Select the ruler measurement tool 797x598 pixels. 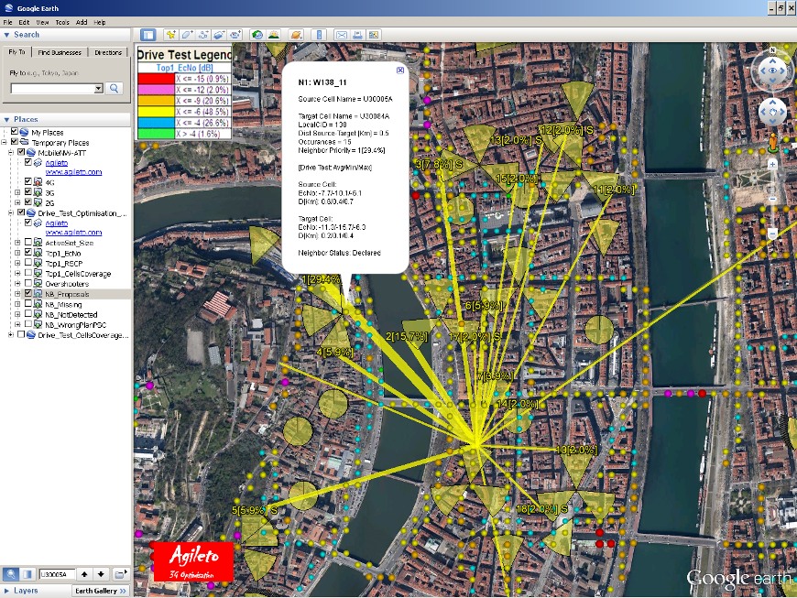319,35
